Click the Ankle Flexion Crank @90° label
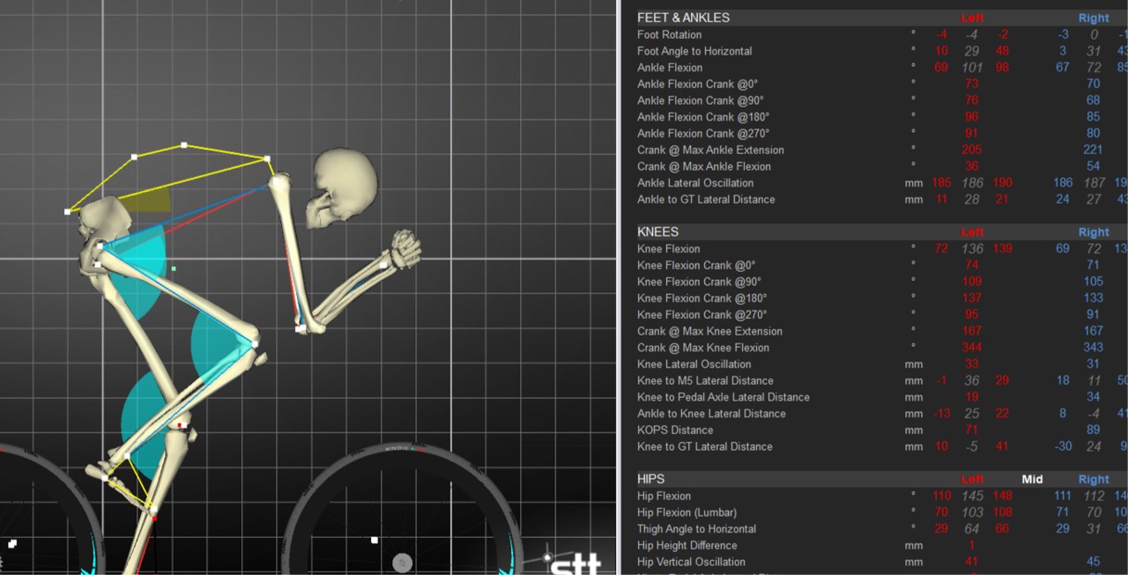 [700, 100]
